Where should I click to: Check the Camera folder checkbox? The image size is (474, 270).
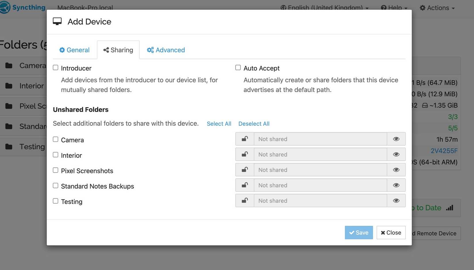tap(55, 139)
